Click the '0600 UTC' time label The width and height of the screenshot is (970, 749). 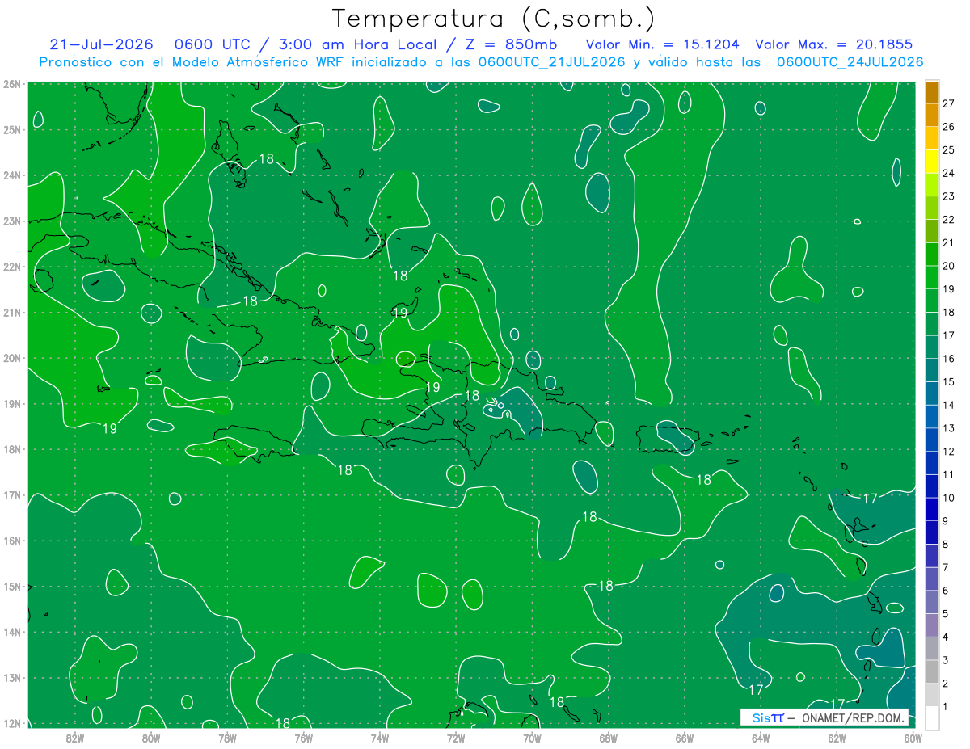point(213,44)
